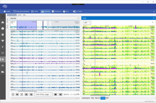Click the ellipsis more options button

pyautogui.click(x=77, y=98)
